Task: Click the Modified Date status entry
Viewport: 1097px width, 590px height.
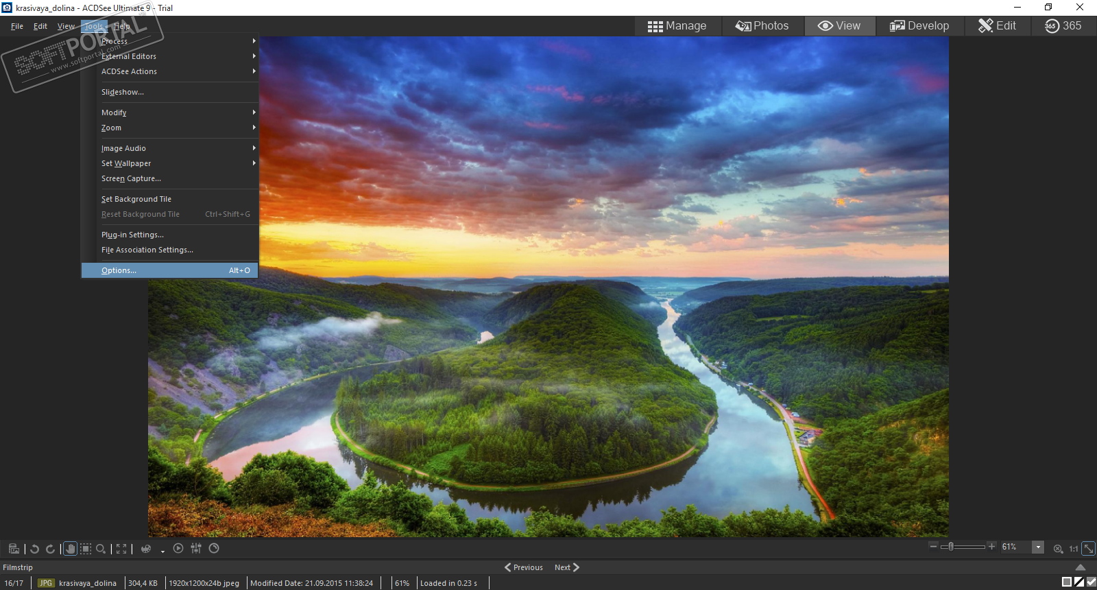Action: (x=312, y=583)
